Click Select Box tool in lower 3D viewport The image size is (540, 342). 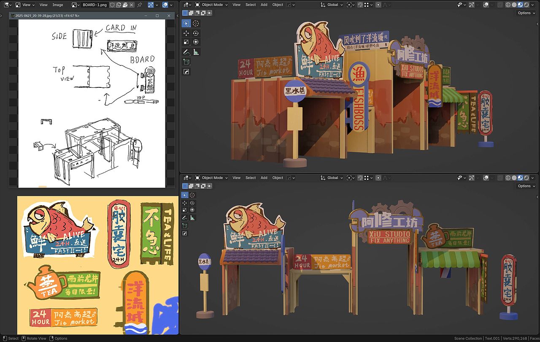(185, 195)
